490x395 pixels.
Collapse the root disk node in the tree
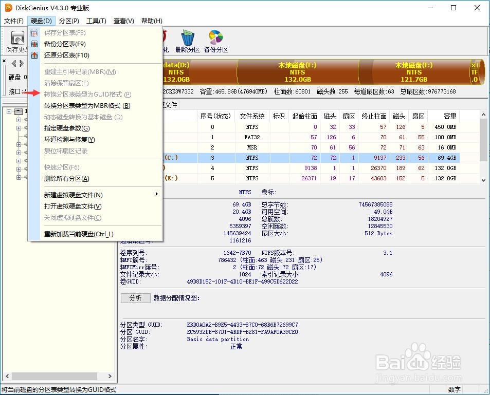coord(9,111)
